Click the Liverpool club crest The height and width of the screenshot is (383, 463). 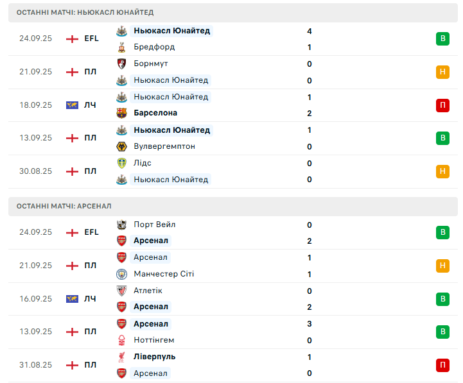coord(121,357)
